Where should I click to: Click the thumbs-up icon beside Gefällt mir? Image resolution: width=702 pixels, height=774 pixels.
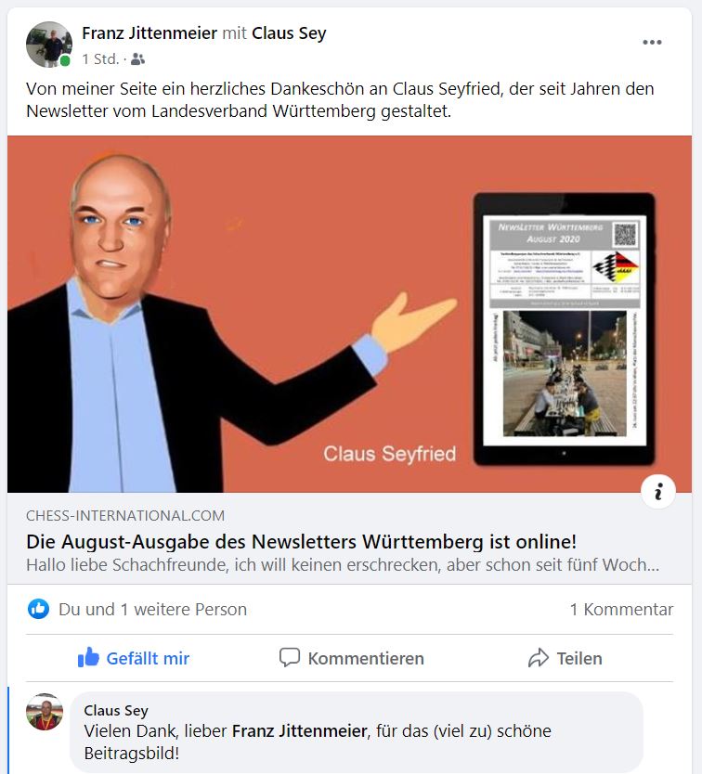[x=88, y=657]
